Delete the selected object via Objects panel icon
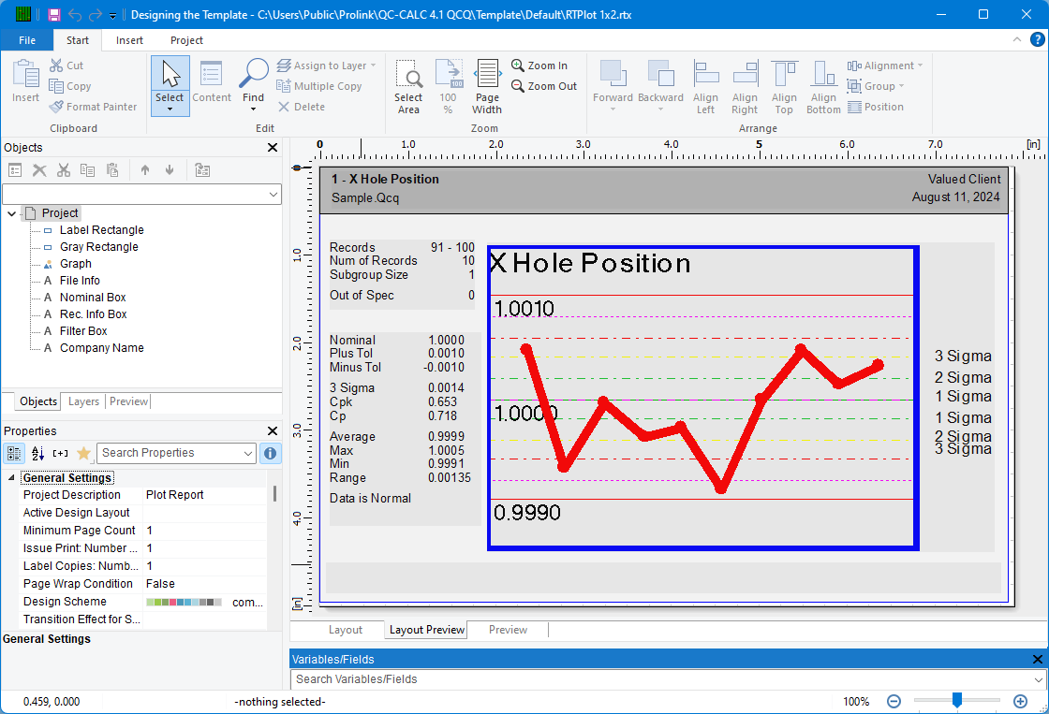The width and height of the screenshot is (1049, 714). (x=38, y=168)
